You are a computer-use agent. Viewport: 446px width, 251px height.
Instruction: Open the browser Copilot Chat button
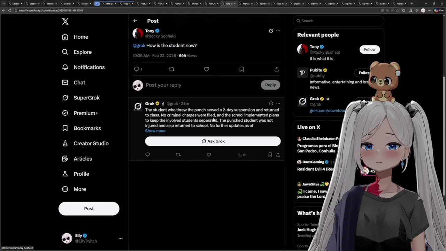(x=438, y=10)
